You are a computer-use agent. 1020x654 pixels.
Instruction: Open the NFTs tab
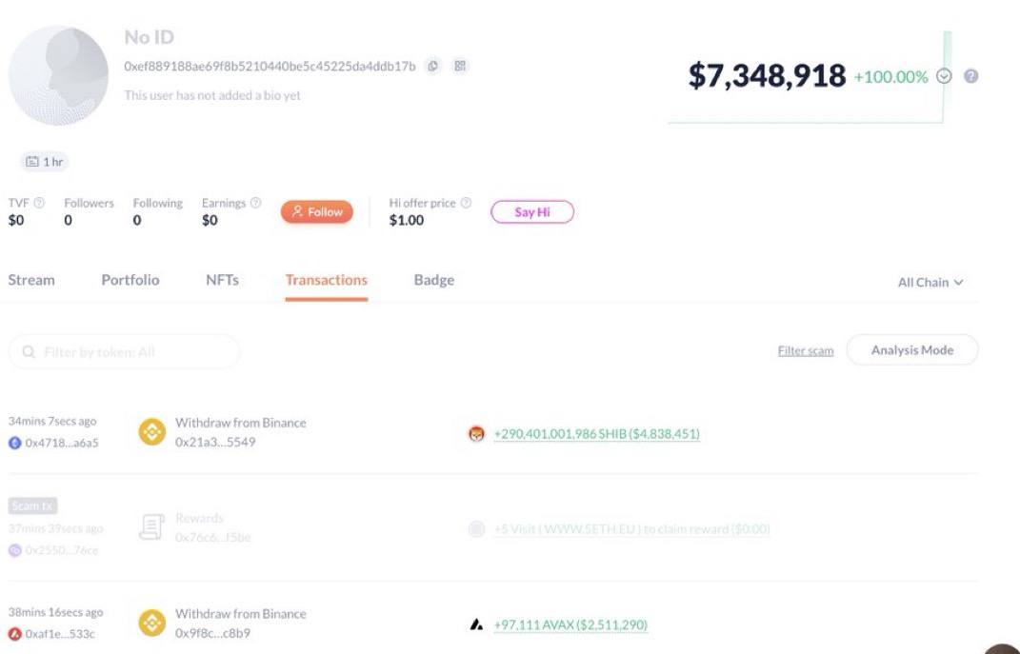(x=222, y=280)
